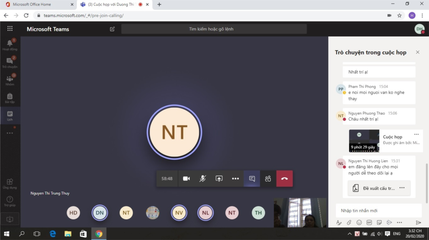Toggle the meeting chat panel
The width and height of the screenshot is (429, 240).
(x=252, y=179)
